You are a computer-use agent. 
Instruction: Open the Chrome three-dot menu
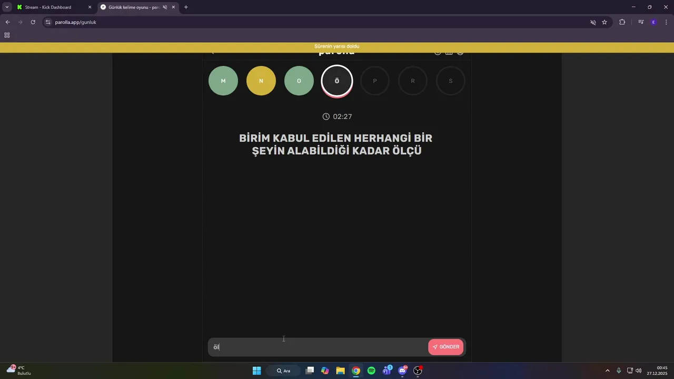pos(666,22)
